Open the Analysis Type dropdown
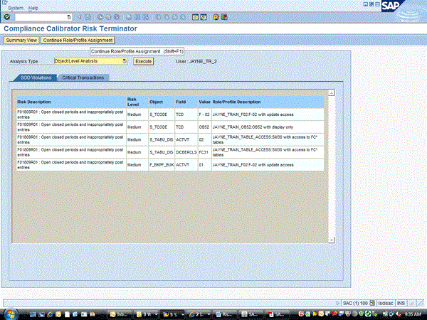This screenshot has width=427, height=320. [125, 61]
